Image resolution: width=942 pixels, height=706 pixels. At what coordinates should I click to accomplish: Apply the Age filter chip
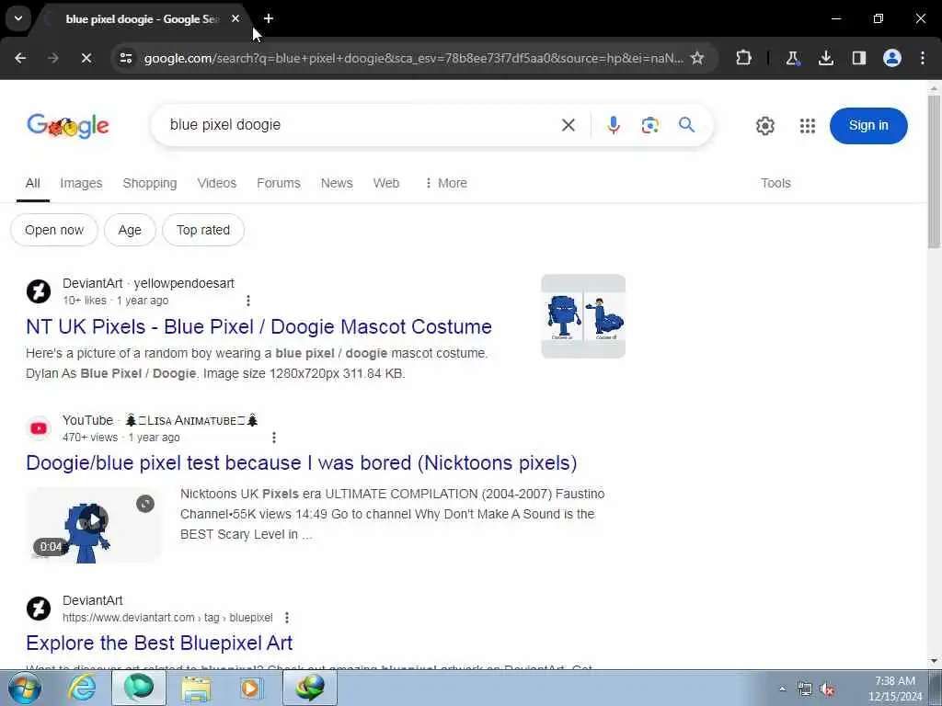(130, 230)
